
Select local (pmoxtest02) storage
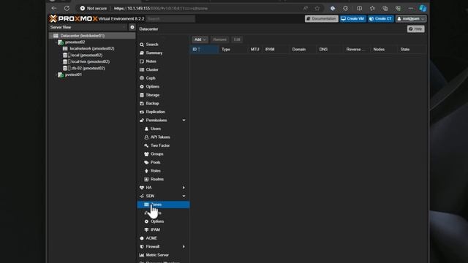[x=86, y=56]
